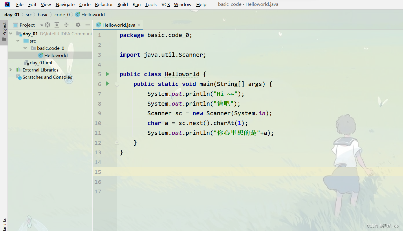Image resolution: width=403 pixels, height=231 pixels.
Task: Click fold end marker at line 12
Action: [117, 142]
